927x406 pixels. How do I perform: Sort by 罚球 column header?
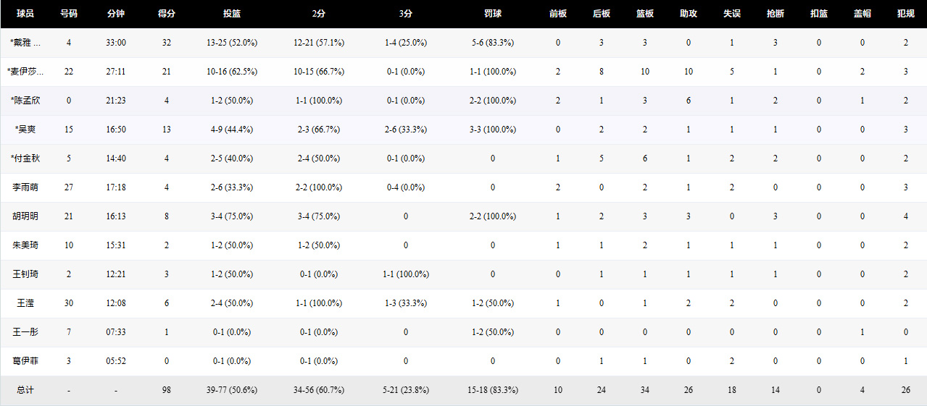pyautogui.click(x=493, y=14)
